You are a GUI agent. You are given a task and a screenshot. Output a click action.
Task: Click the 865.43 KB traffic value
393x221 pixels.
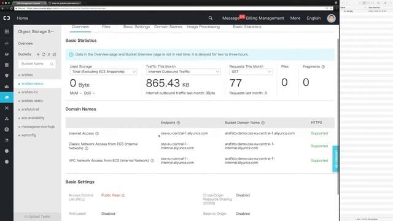(168, 83)
